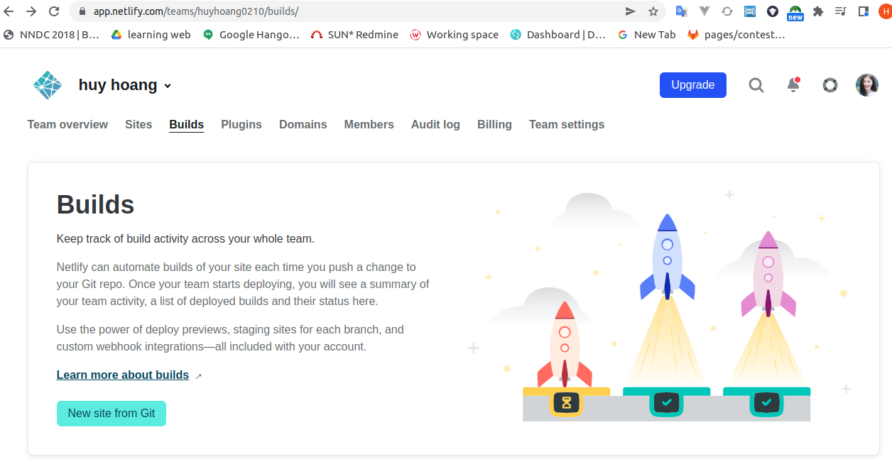Screen dimensions: 892x459
Task: Click the Upgrade button
Action: [x=692, y=85]
